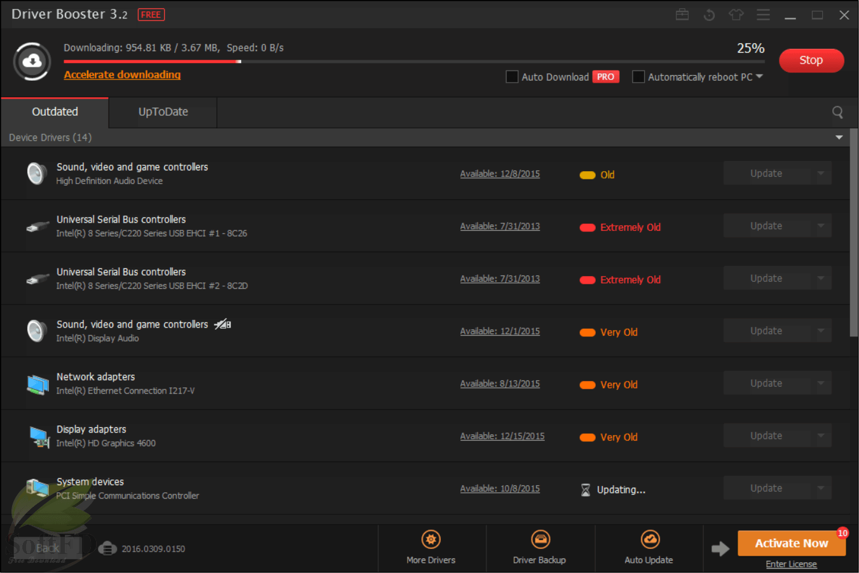Screen dimensions: 859x573
Task: Click the FREE badge next to the title
Action: (x=151, y=15)
